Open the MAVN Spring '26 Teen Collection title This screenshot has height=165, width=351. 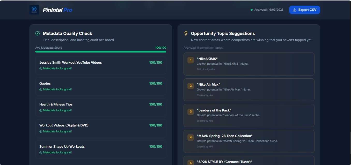click(x=225, y=136)
